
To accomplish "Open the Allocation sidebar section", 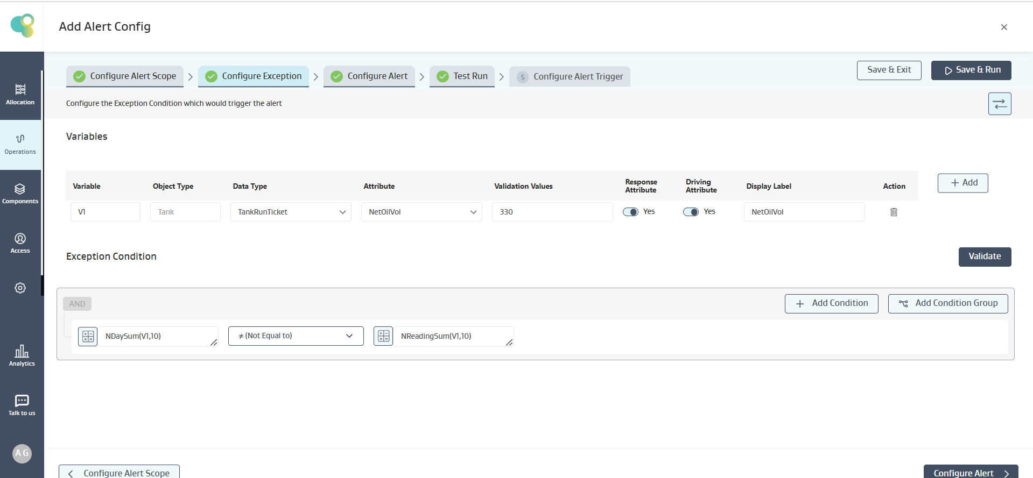I will (x=20, y=94).
